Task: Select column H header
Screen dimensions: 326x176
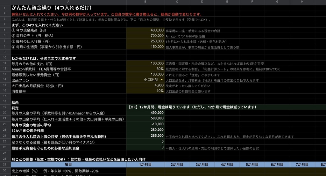Action: [302, 2]
